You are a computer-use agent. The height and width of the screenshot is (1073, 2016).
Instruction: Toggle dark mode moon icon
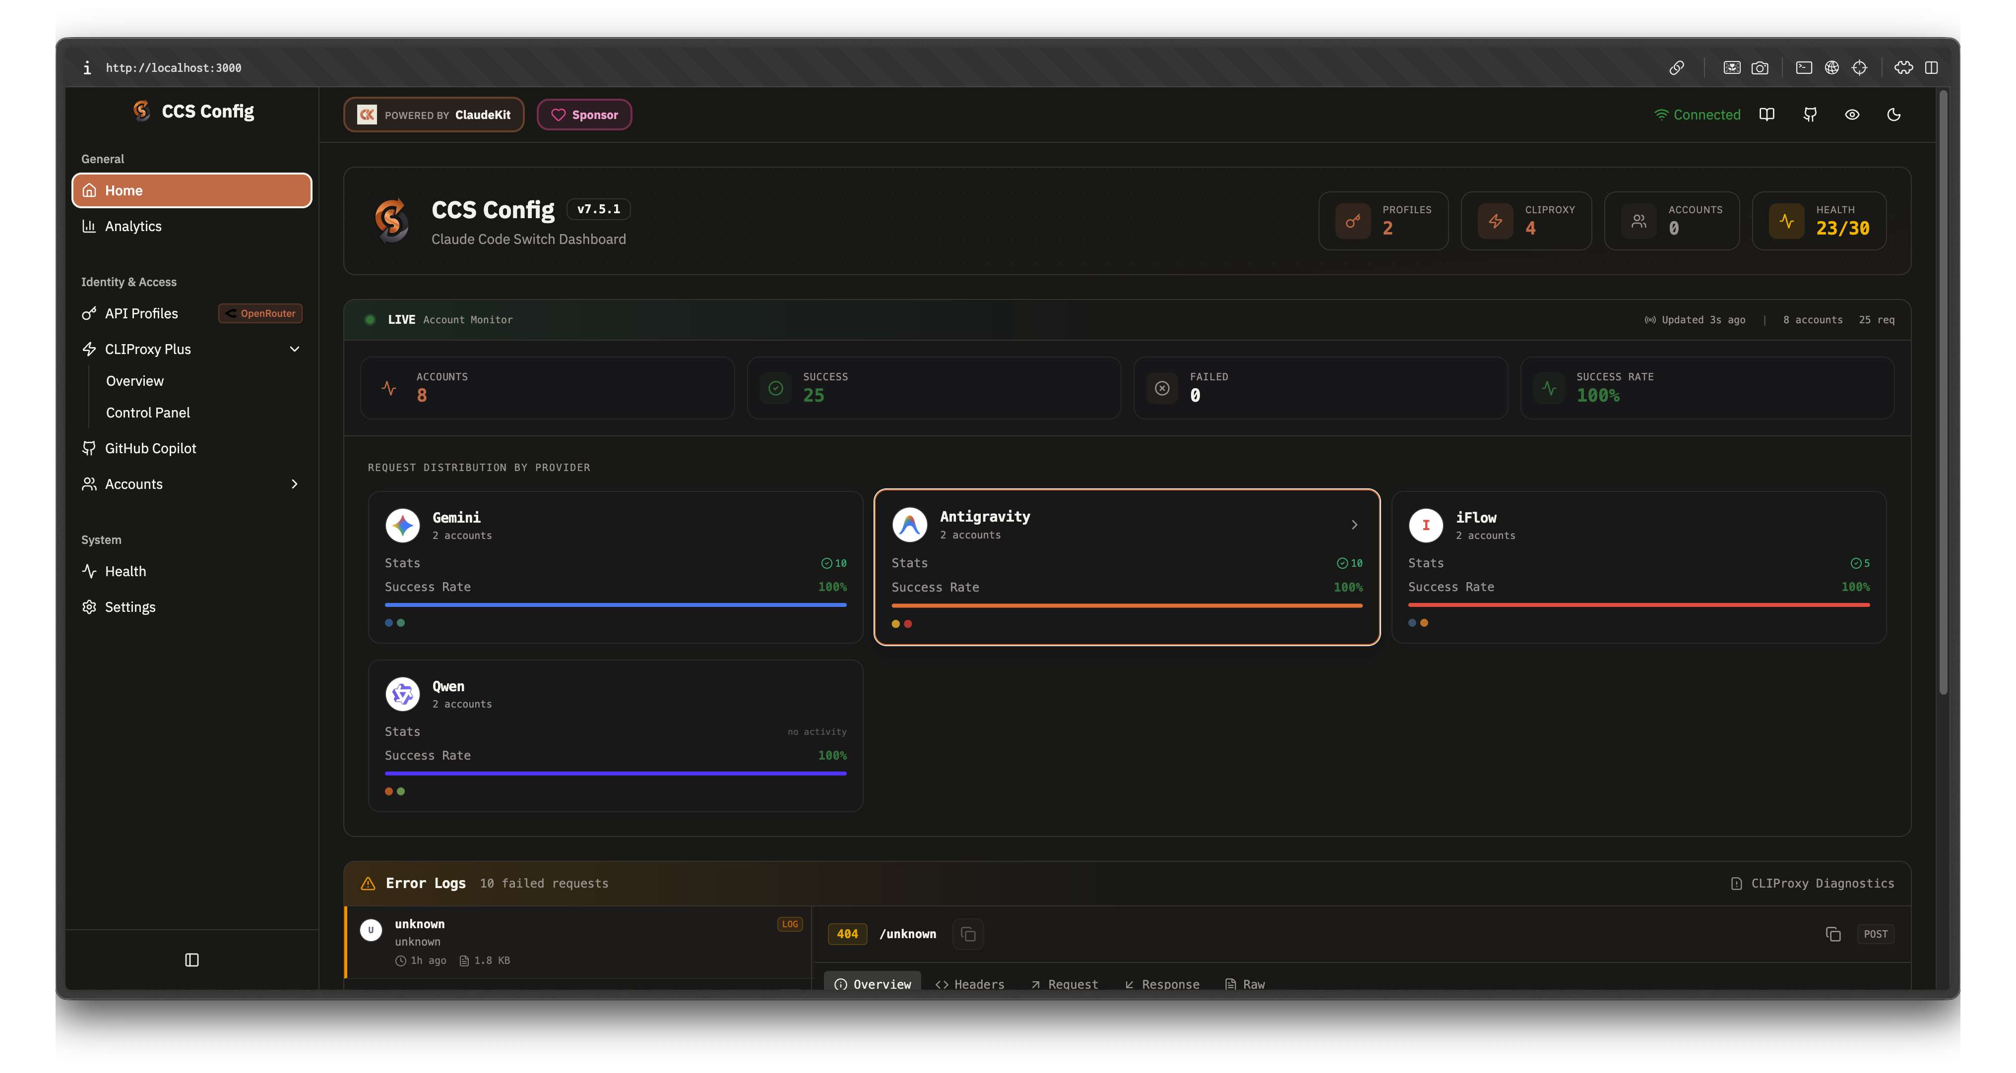pos(1893,114)
